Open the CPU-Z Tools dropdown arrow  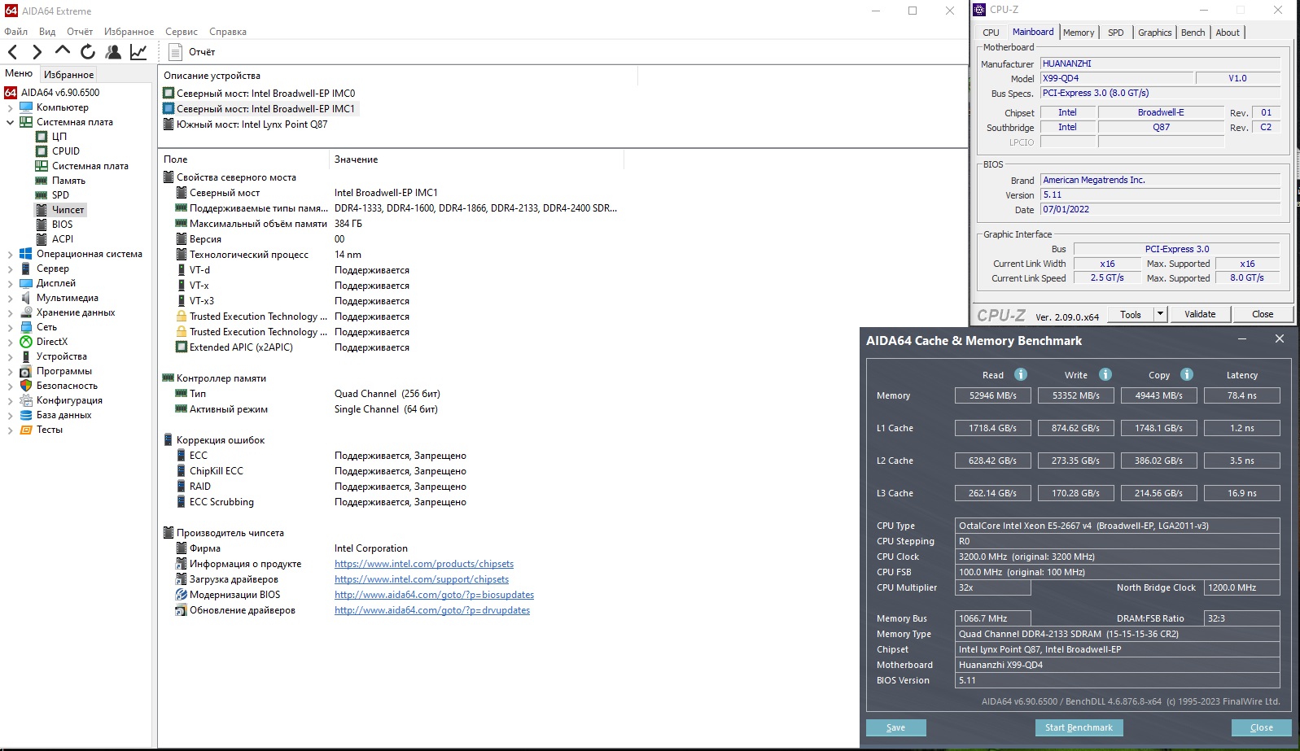click(x=1160, y=314)
